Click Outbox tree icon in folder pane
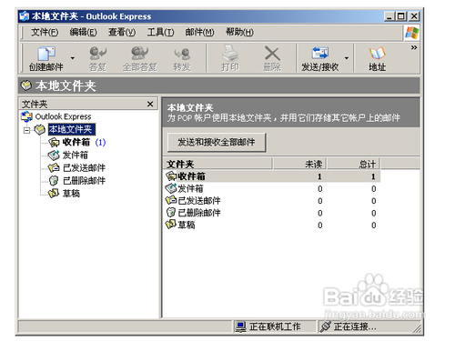The height and width of the screenshot is (341, 455). point(54,155)
